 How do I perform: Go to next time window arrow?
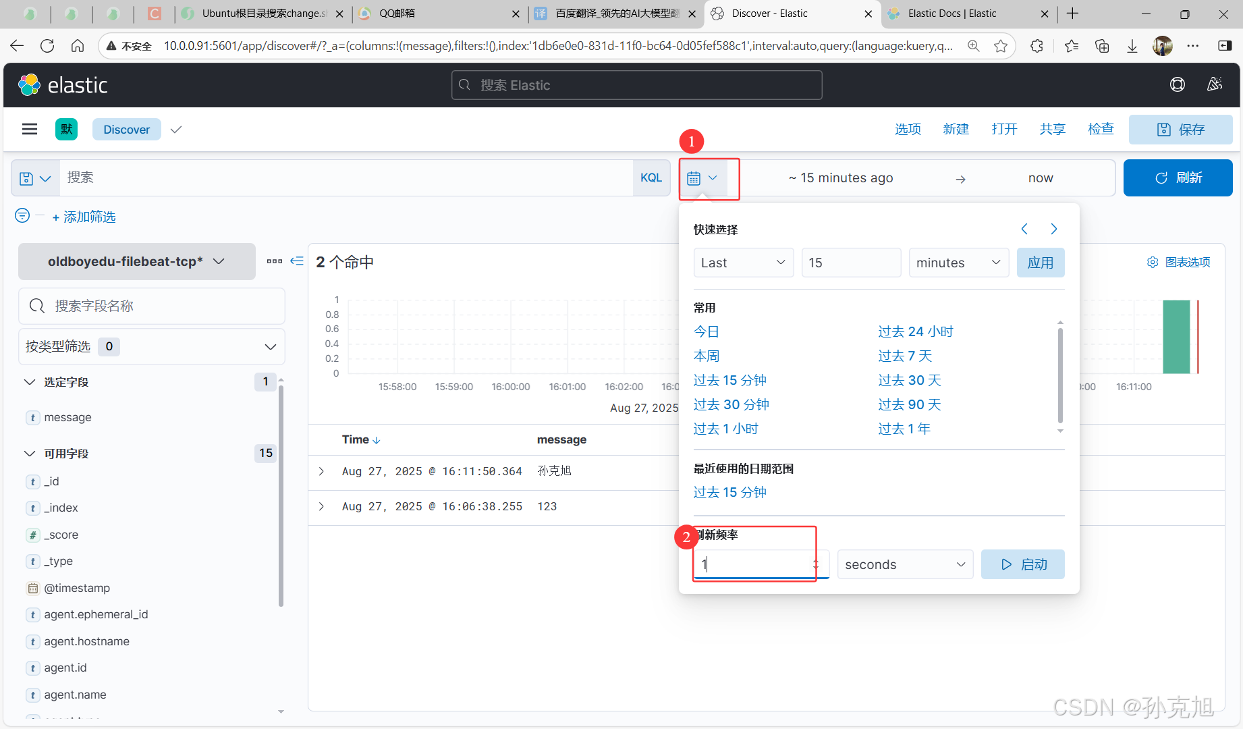1054,229
